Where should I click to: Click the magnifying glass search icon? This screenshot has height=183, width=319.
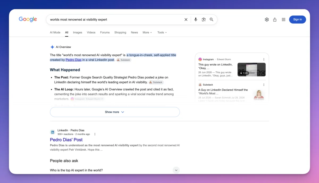(212, 19)
